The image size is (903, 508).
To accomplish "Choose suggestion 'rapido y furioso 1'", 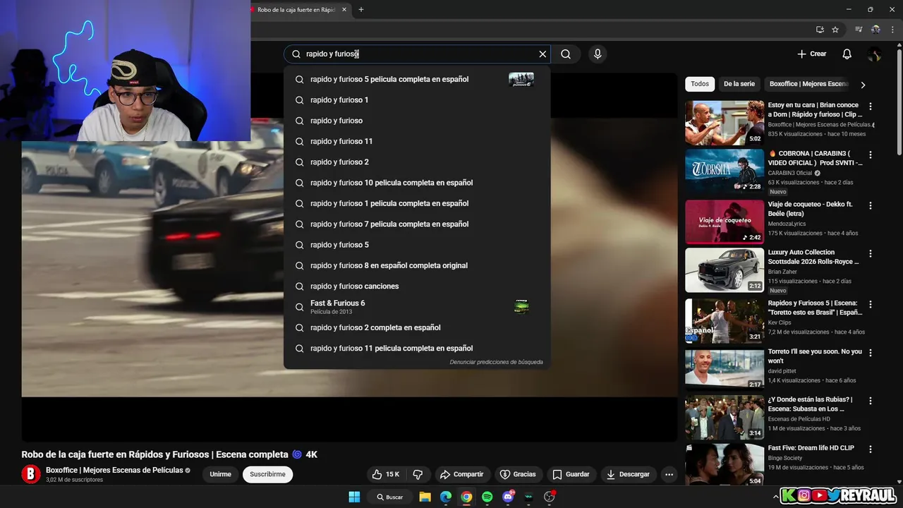I will [417, 100].
